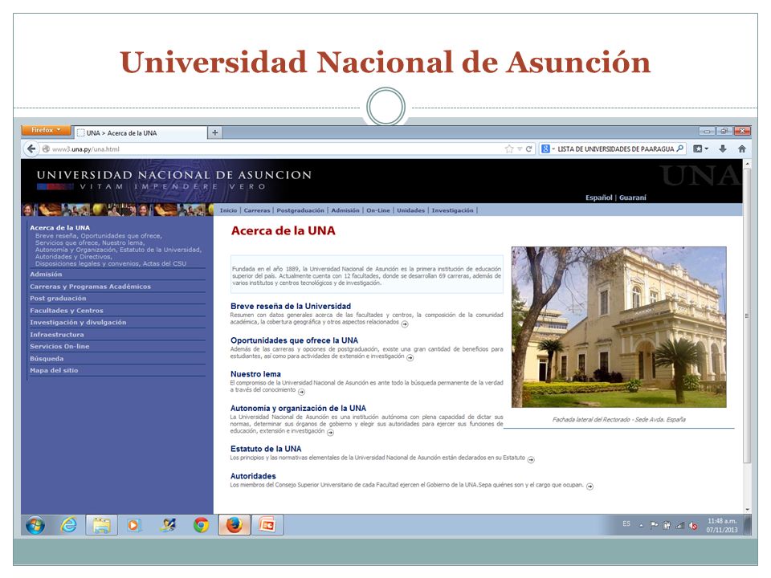The width and height of the screenshot is (771, 578).
Task: Select 'Acerca de la UNA' in sidebar
Action: click(x=60, y=227)
